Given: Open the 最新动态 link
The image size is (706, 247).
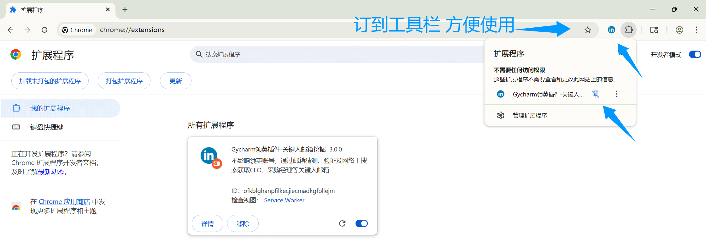Looking at the screenshot, I should (51, 172).
